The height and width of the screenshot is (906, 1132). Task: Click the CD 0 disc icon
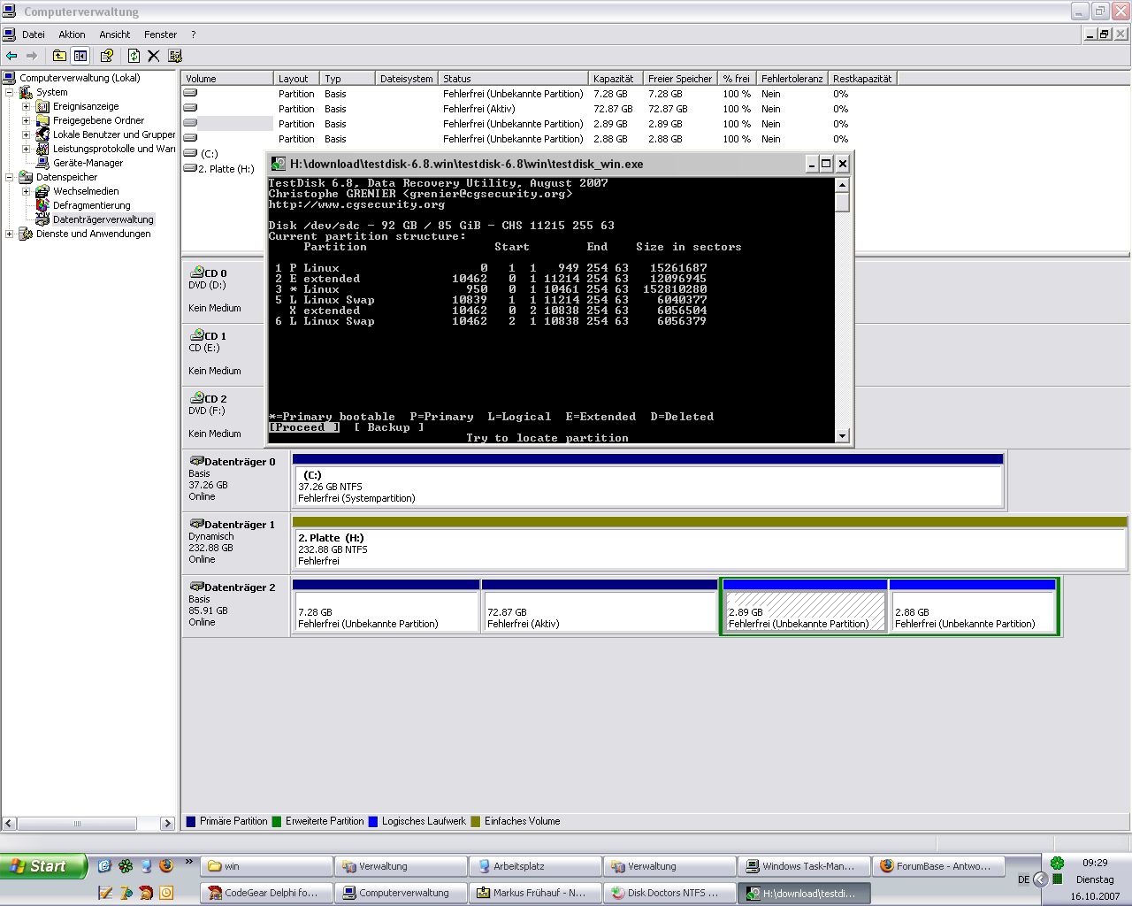(196, 273)
